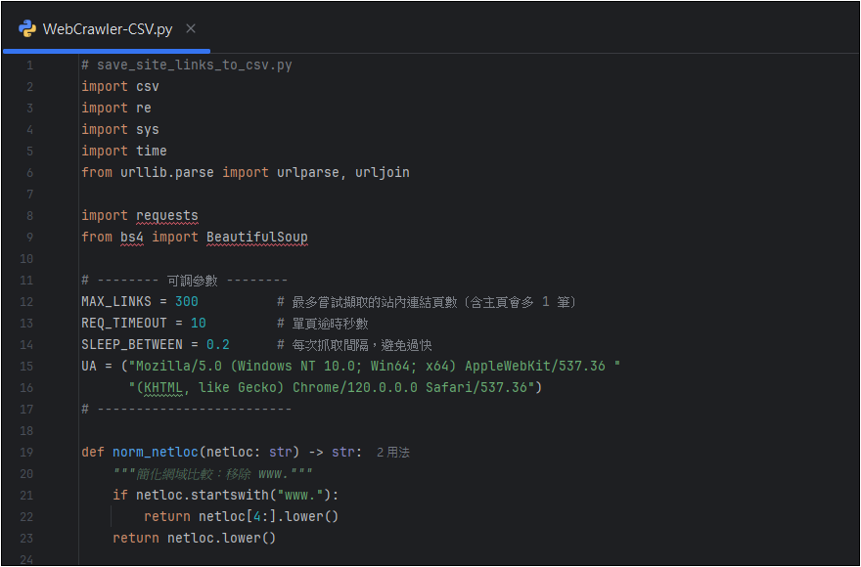Click the MAX_LINKS variable name
Viewport: 861px width, 567px height.
(115, 301)
